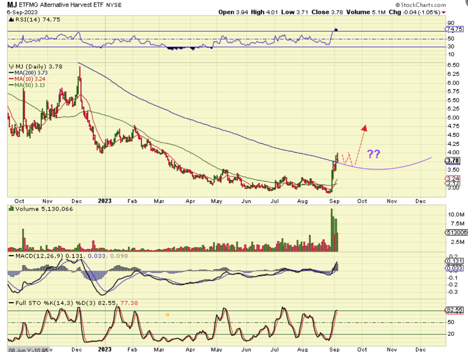Click the 6.50 price axis label
This screenshot has height=352, width=468.
(x=453, y=65)
